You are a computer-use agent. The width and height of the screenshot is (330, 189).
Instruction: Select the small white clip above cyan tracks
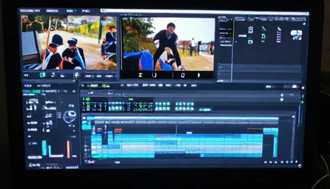pyautogui.click(x=189, y=133)
